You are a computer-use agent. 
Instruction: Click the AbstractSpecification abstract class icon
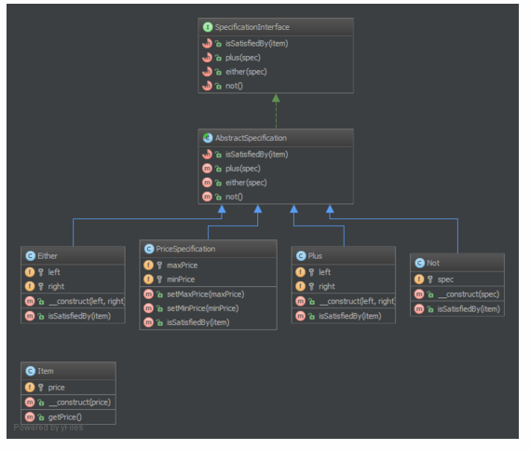pos(208,138)
